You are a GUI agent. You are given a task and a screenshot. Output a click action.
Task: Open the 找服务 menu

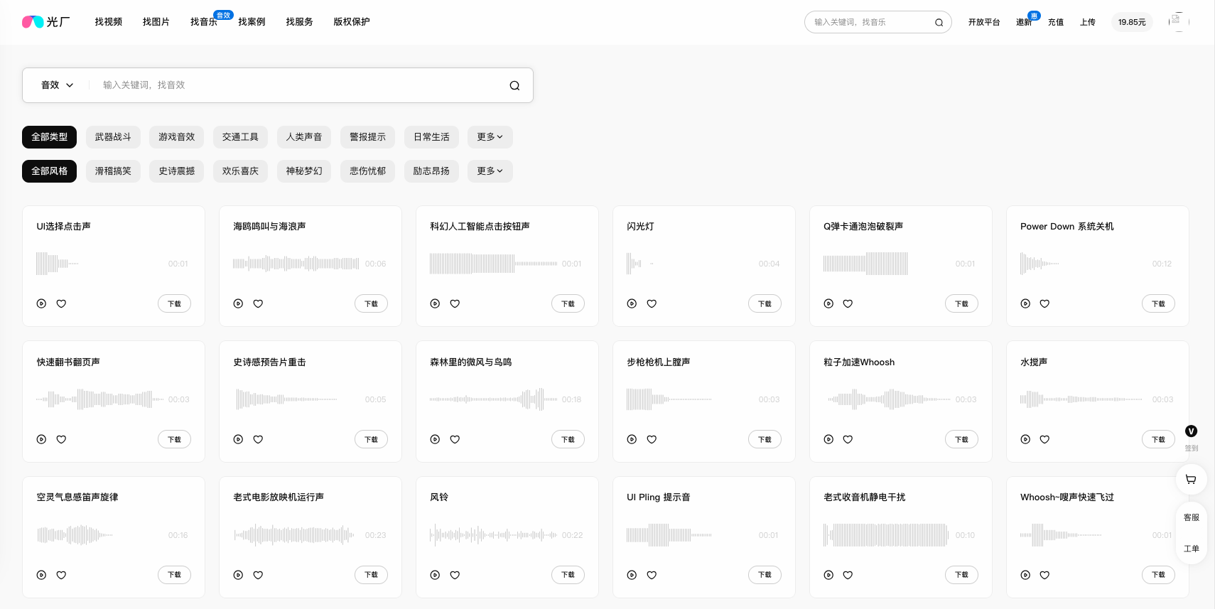[x=299, y=22]
